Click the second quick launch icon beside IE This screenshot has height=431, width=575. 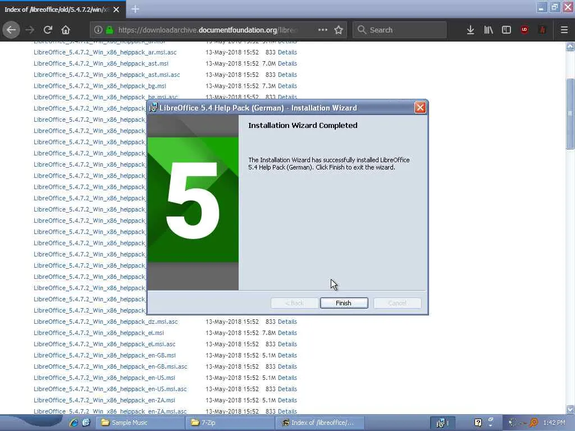point(86,423)
